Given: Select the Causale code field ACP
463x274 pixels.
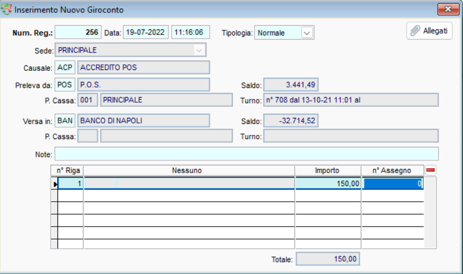Looking at the screenshot, I should [x=65, y=68].
